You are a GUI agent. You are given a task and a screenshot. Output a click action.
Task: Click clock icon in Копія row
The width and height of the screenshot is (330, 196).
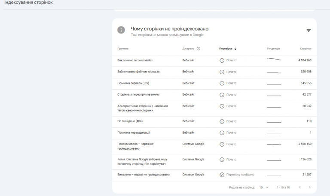(222, 160)
